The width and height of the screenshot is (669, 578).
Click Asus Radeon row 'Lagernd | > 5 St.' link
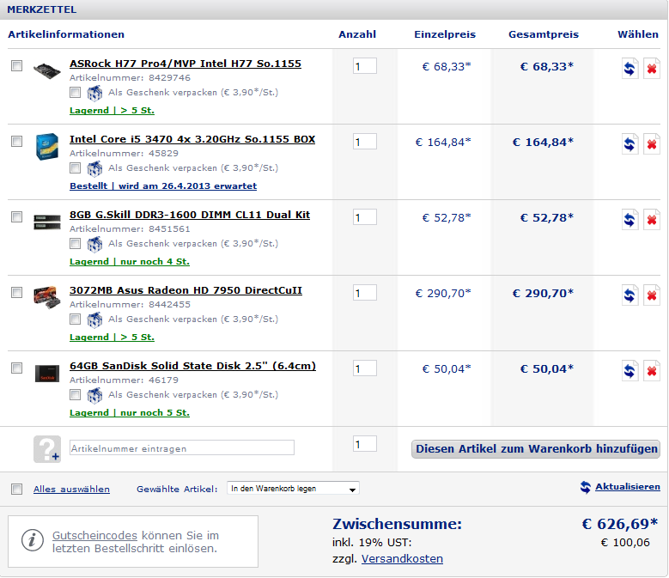113,337
